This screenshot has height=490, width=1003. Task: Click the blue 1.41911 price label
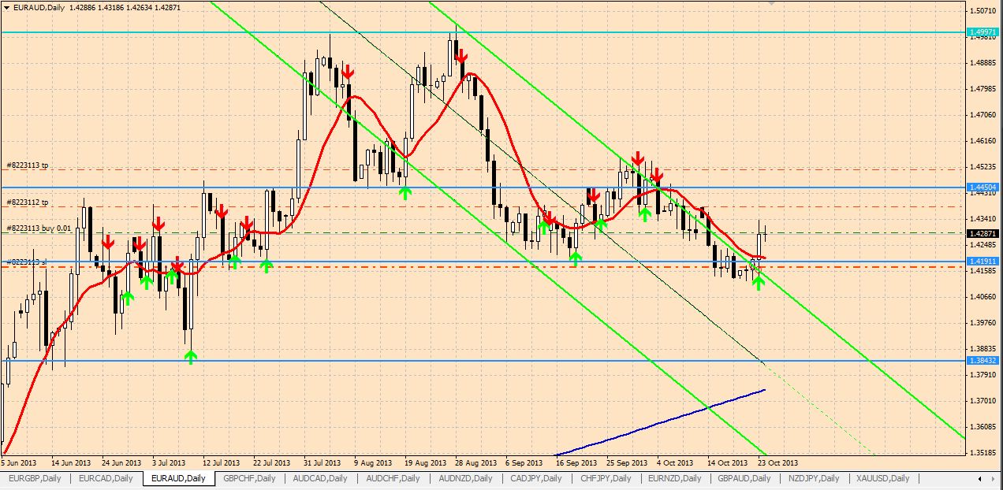pos(983,261)
